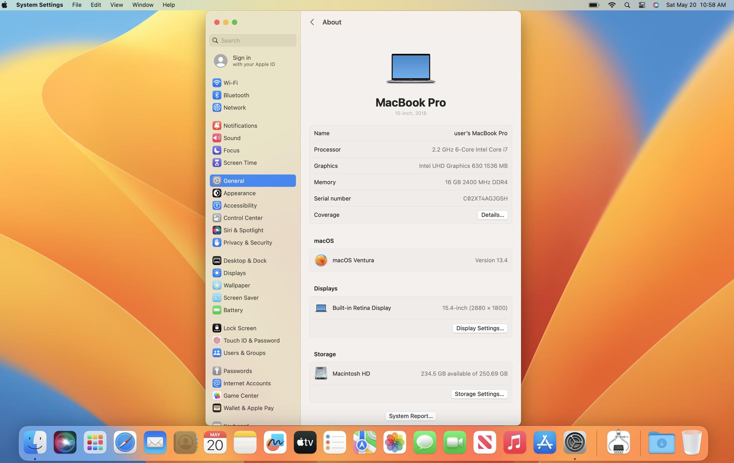Click macOS Ventura version row
This screenshot has height=463, width=734.
point(411,260)
